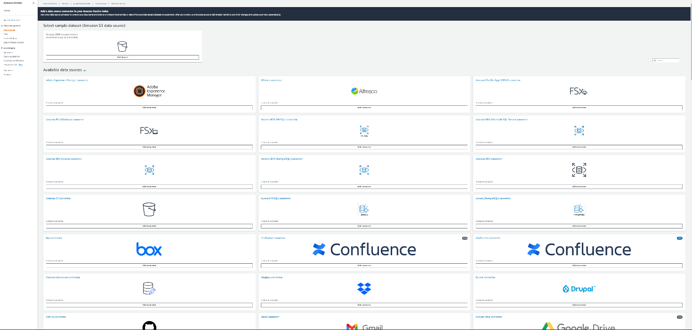
Task: Click the Amazon RDS (MySQL) database icon
Action: [364, 131]
